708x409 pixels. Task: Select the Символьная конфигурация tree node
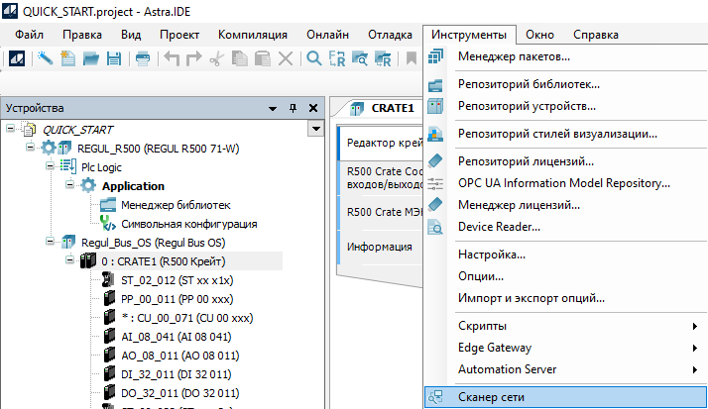pos(188,224)
